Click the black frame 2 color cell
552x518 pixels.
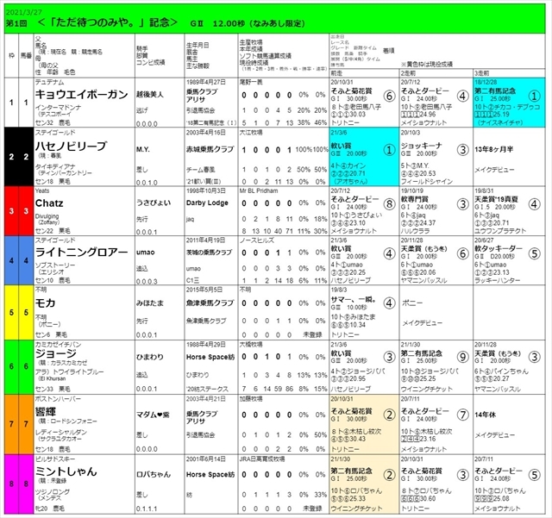coord(11,157)
